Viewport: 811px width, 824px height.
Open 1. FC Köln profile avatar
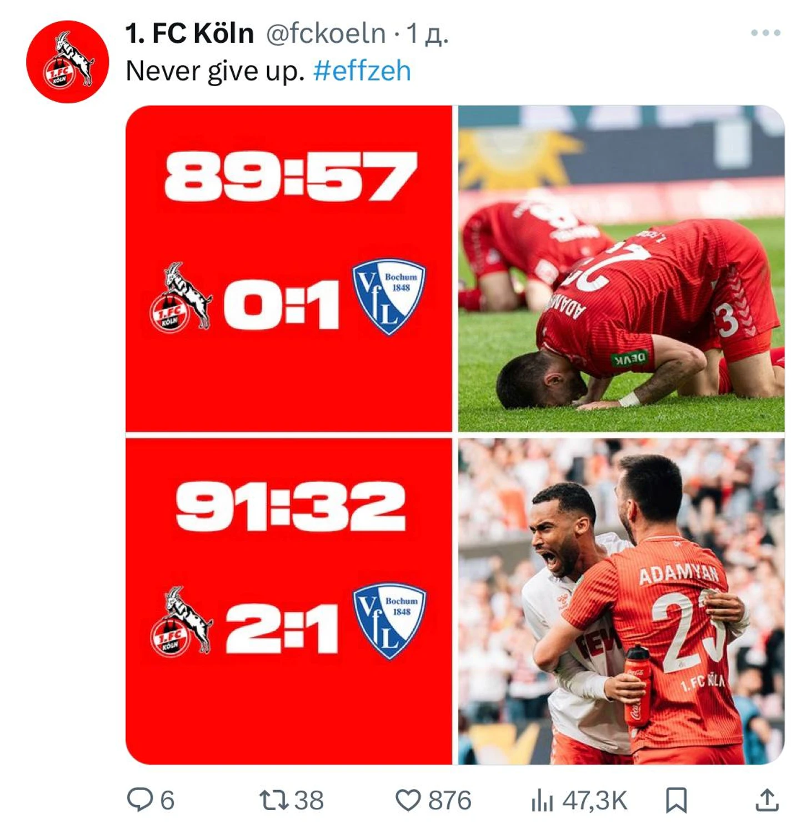pos(68,61)
